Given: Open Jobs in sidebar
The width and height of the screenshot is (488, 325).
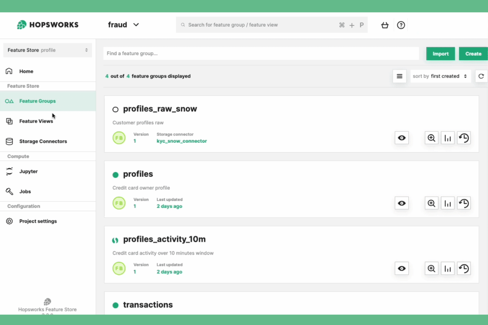Looking at the screenshot, I should coord(48,191).
